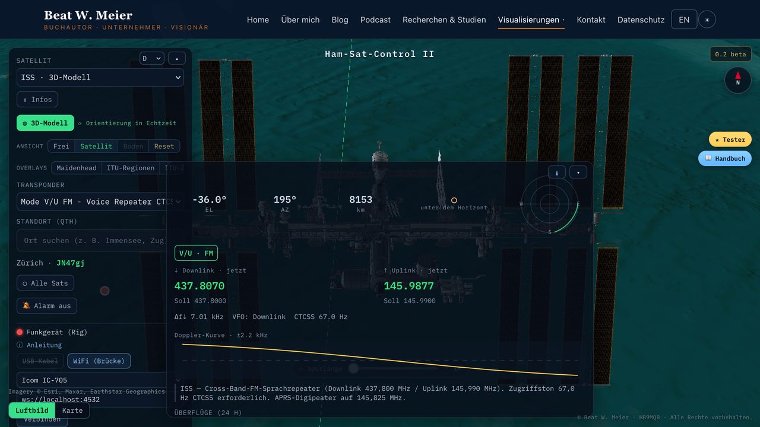
Task: Click the Δf↓ 7.01 kHz value
Action: click(x=199, y=317)
